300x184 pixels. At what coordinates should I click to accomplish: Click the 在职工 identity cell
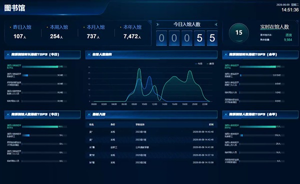(x=114, y=147)
